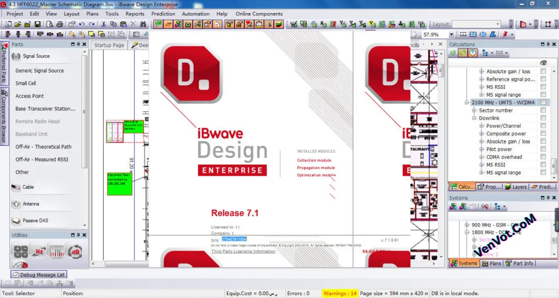Viewport: 559px width, 298px height.
Task: Click the green stacked layers orange toolbar icon
Action: pos(278,24)
